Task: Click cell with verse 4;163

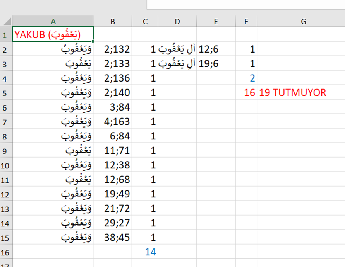Action: tap(113, 121)
